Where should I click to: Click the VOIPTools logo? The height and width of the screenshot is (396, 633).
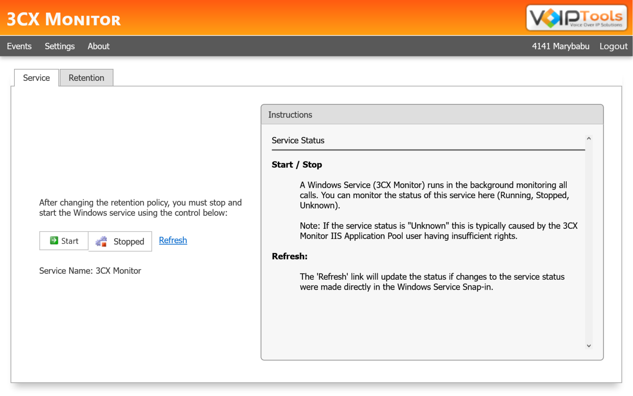pyautogui.click(x=575, y=17)
